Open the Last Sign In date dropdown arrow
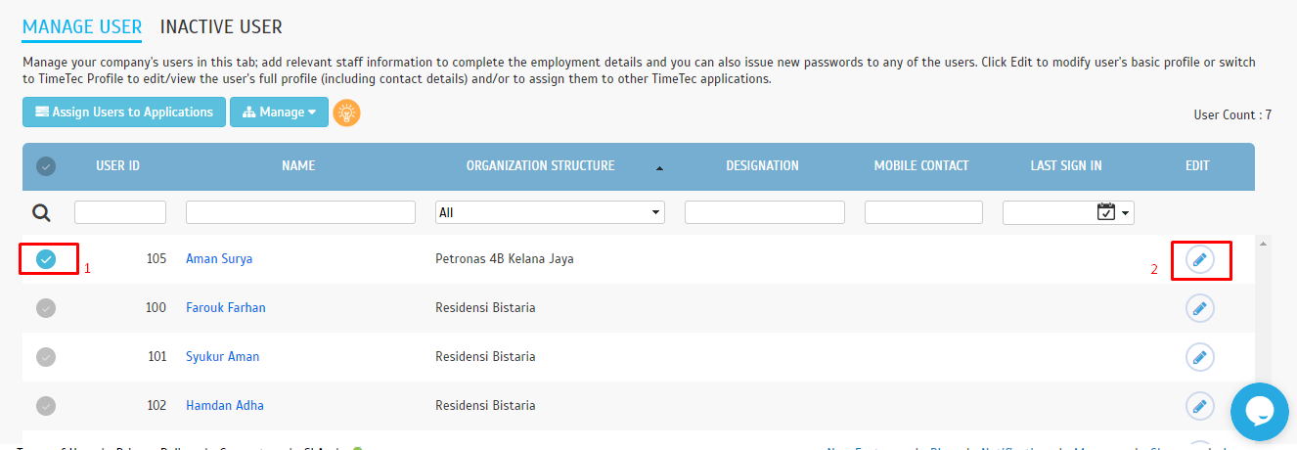1297x450 pixels. coord(1126,213)
